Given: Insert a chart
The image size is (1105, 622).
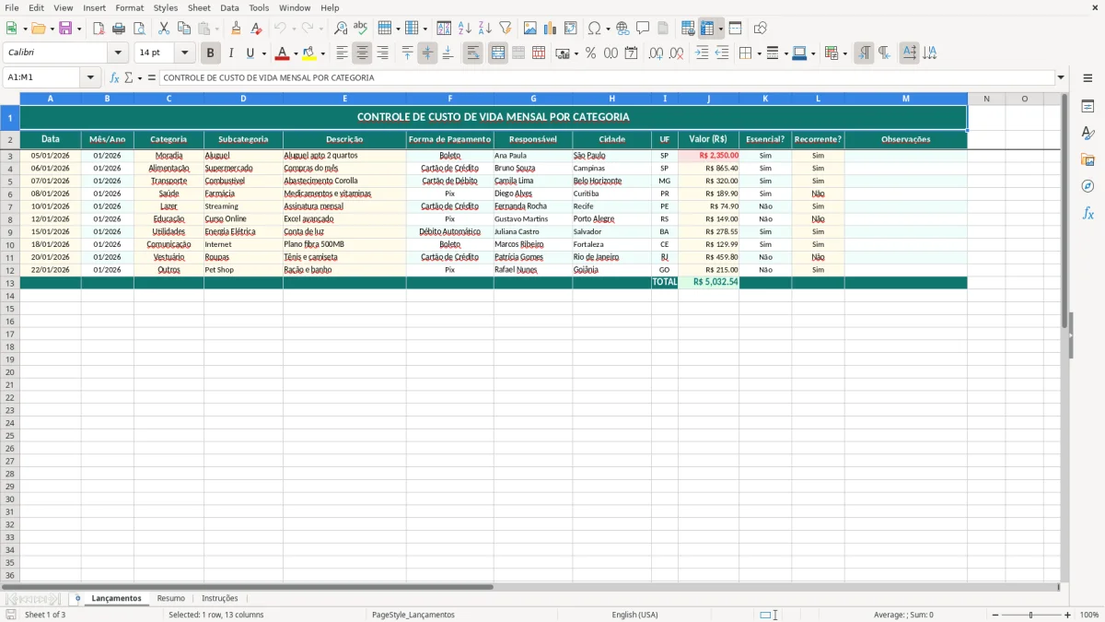Looking at the screenshot, I should tap(551, 29).
